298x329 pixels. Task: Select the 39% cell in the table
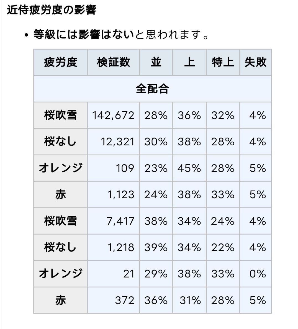[156, 247]
